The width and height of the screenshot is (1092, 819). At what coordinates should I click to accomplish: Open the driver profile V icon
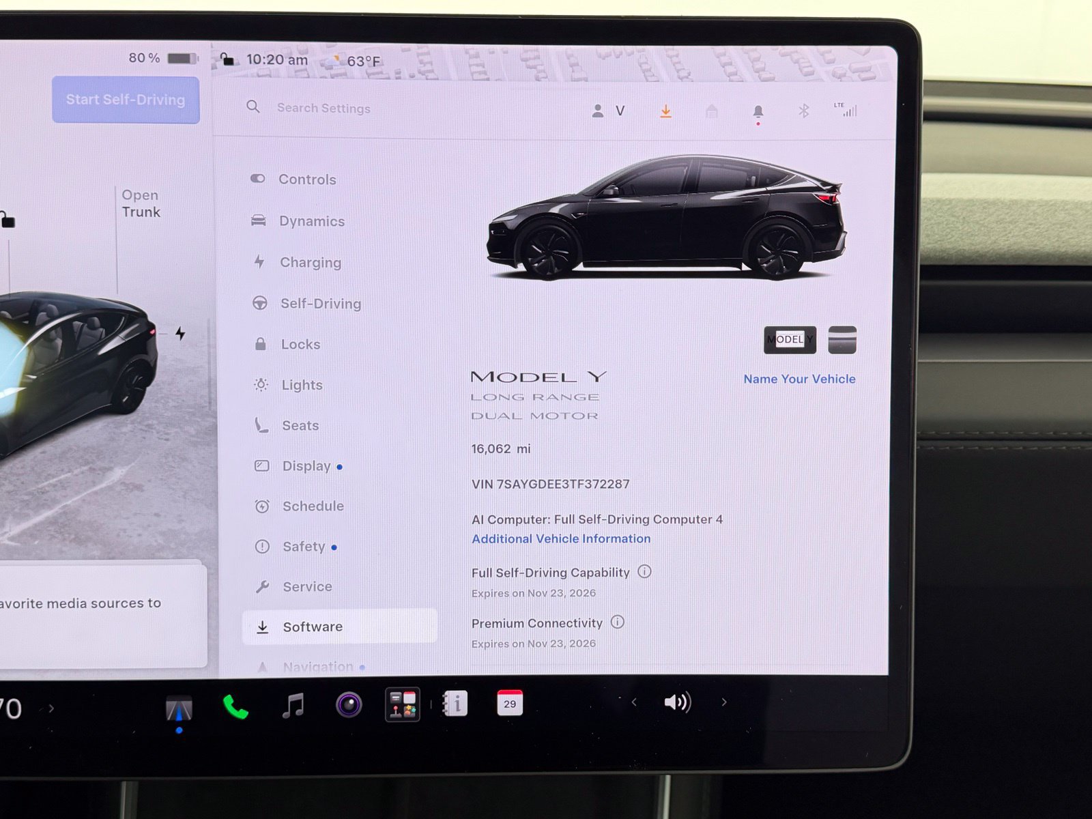pos(608,111)
